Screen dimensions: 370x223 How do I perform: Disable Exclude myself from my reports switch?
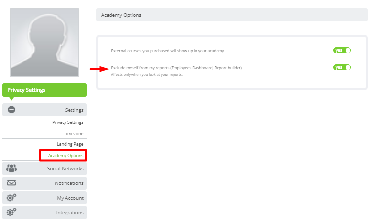pos(342,67)
